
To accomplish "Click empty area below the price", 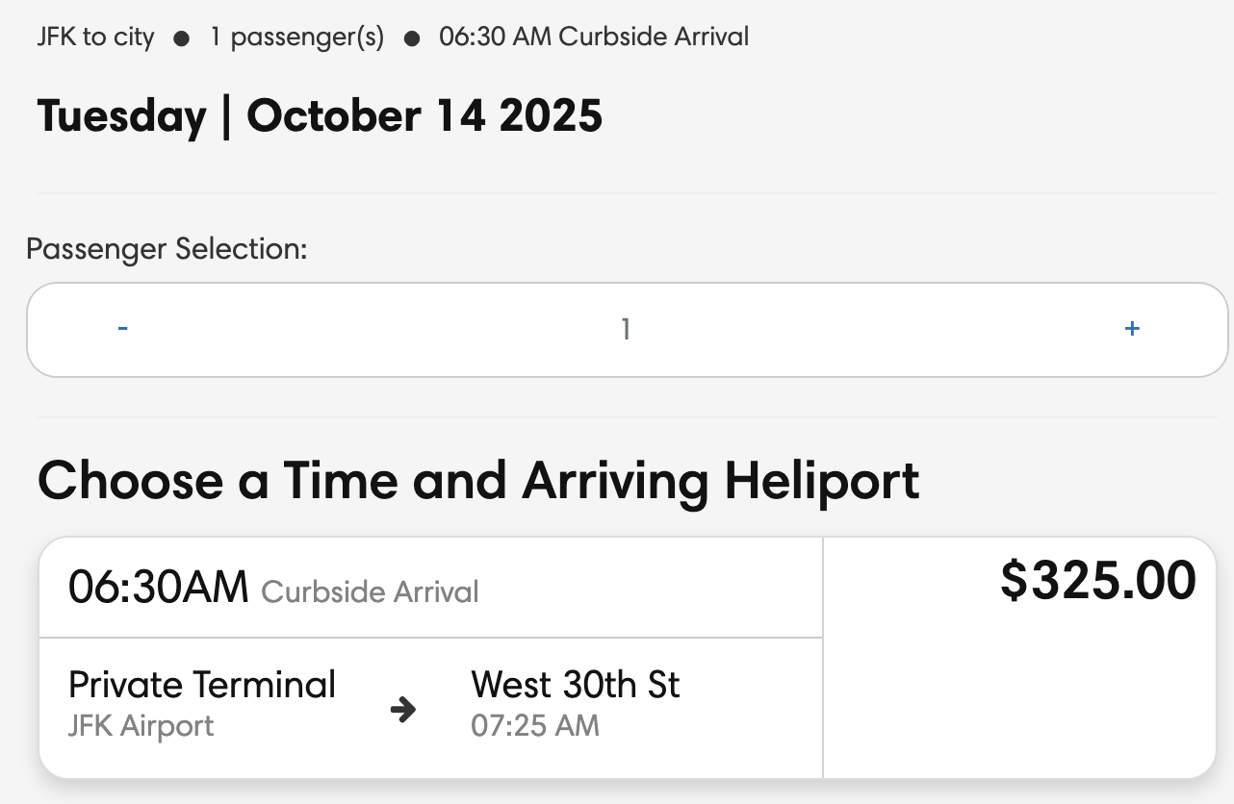I will click(x=1020, y=702).
